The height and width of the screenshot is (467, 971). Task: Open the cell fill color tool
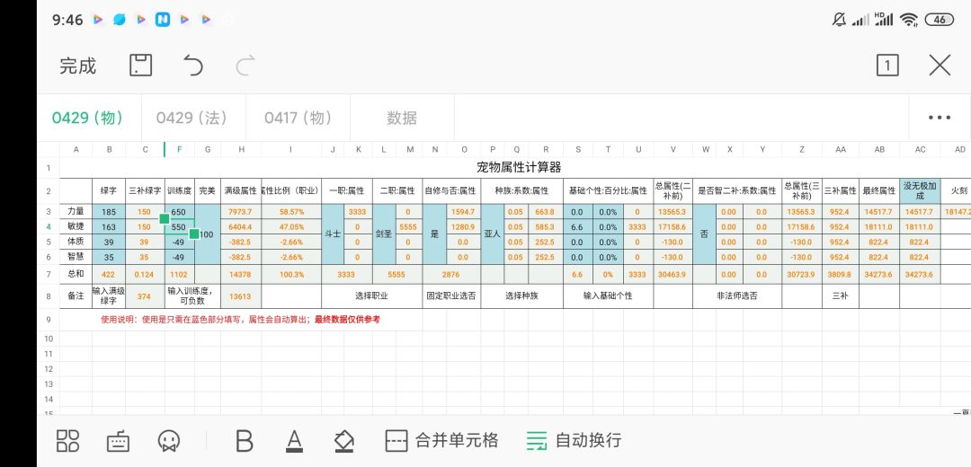coord(343,440)
